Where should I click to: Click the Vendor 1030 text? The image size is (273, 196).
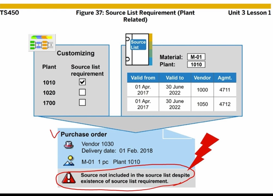coord(98,144)
